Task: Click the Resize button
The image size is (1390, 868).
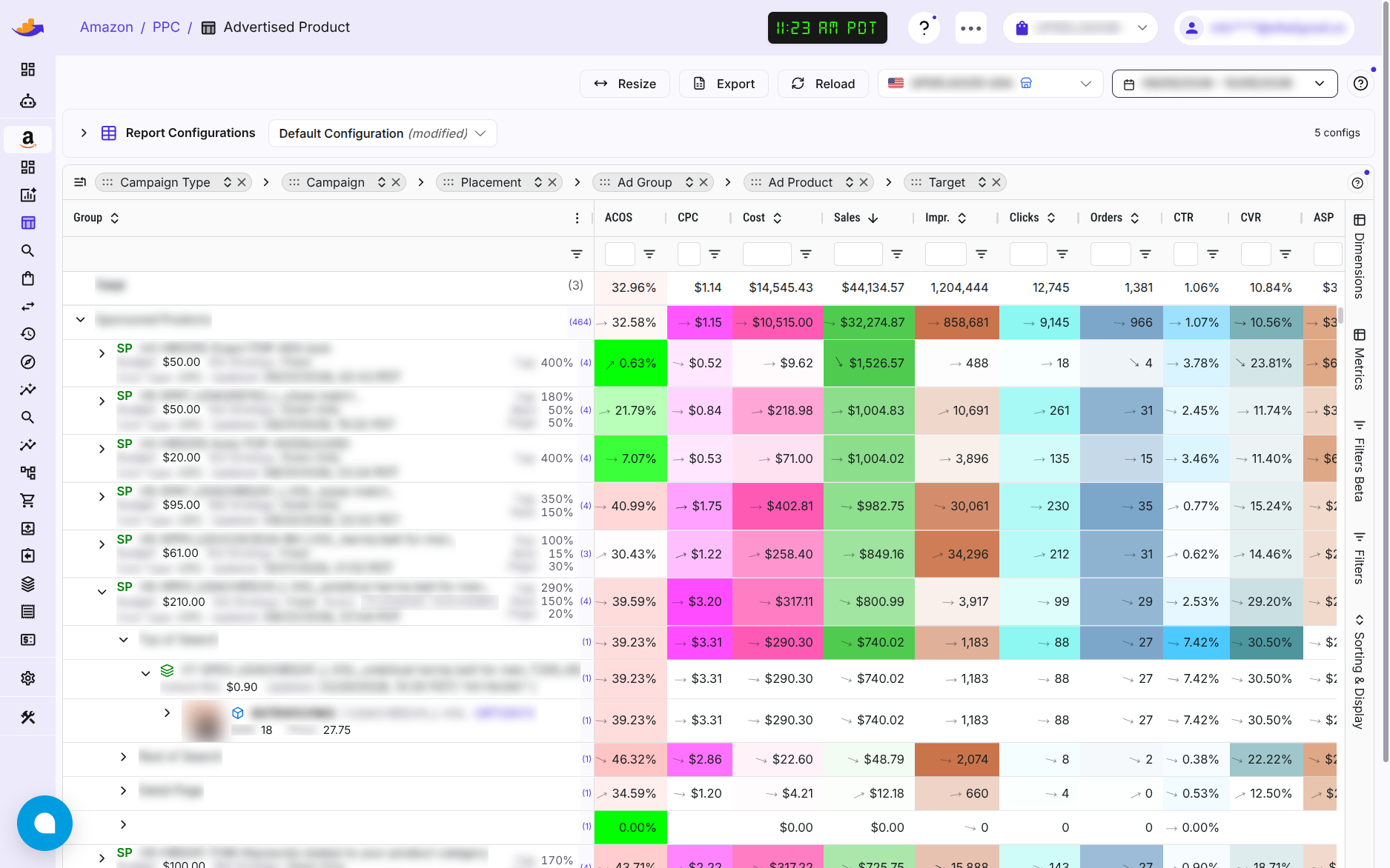Action: pos(625,84)
